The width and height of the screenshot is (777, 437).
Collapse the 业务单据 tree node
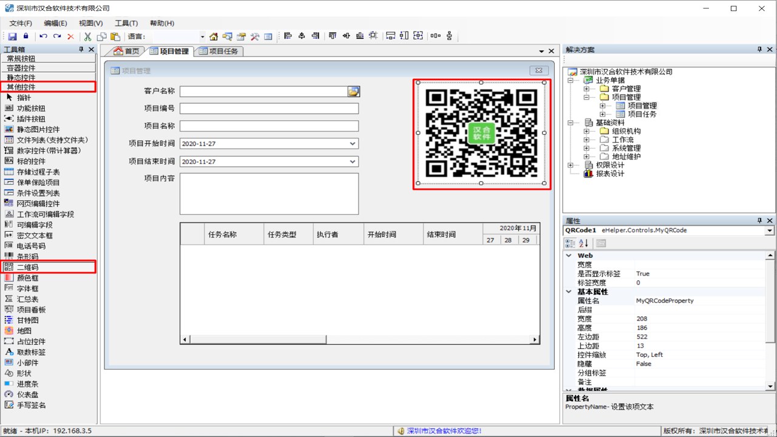[570, 80]
